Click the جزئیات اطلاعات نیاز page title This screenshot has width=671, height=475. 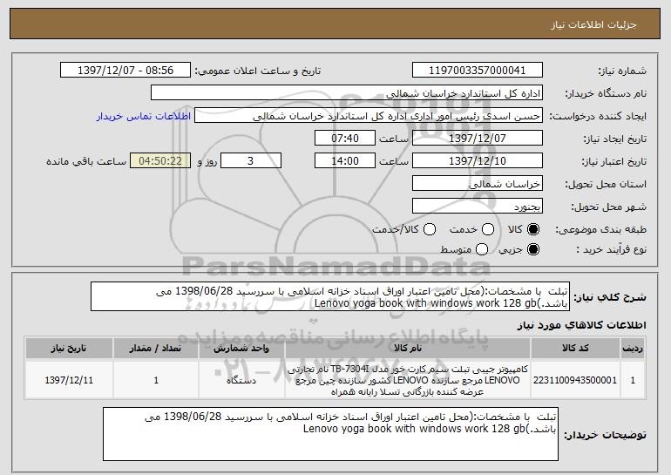pyautogui.click(x=593, y=24)
